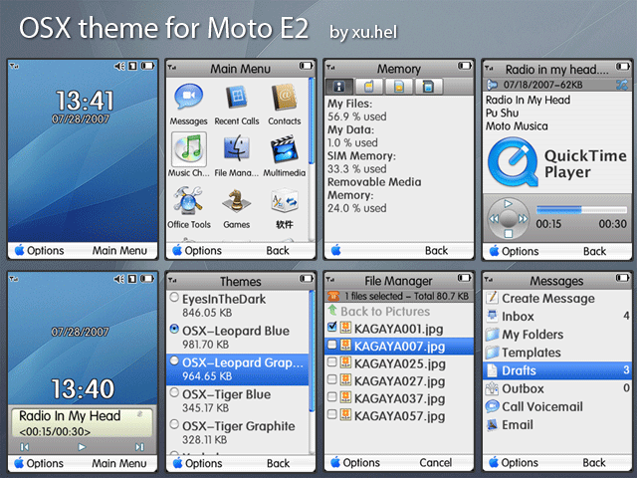Uncheck the KAGAYA001.jpg checkbox

pyautogui.click(x=332, y=326)
